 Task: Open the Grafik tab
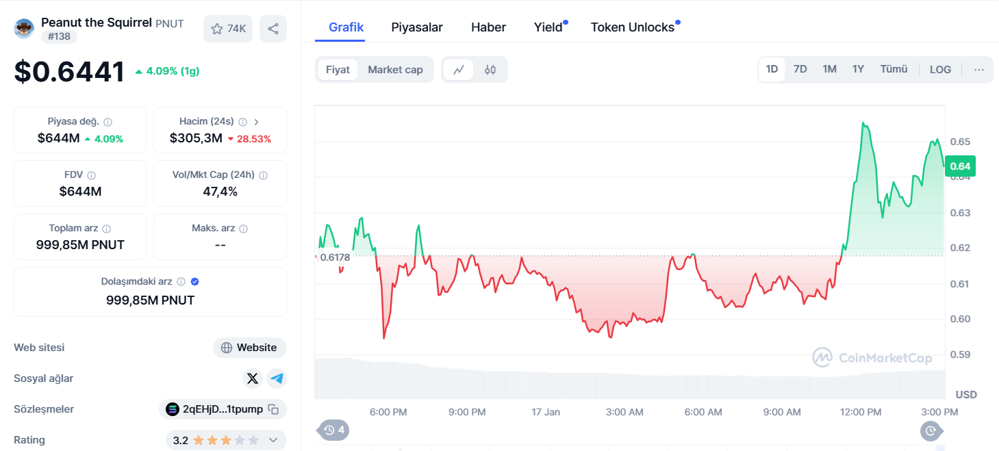pyautogui.click(x=346, y=27)
